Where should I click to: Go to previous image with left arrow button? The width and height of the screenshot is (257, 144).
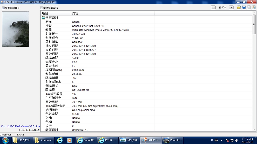213,7
